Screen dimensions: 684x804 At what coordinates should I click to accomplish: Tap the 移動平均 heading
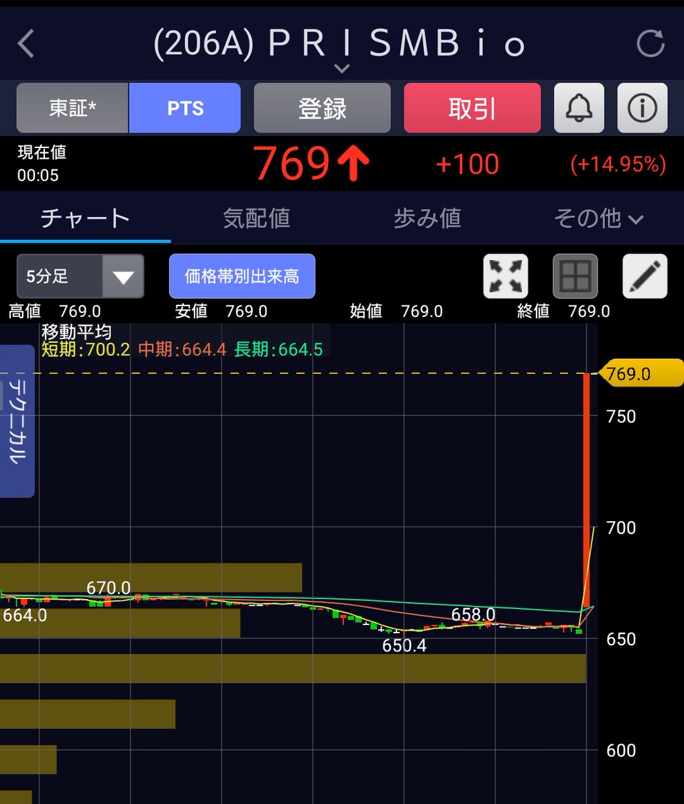[x=76, y=332]
